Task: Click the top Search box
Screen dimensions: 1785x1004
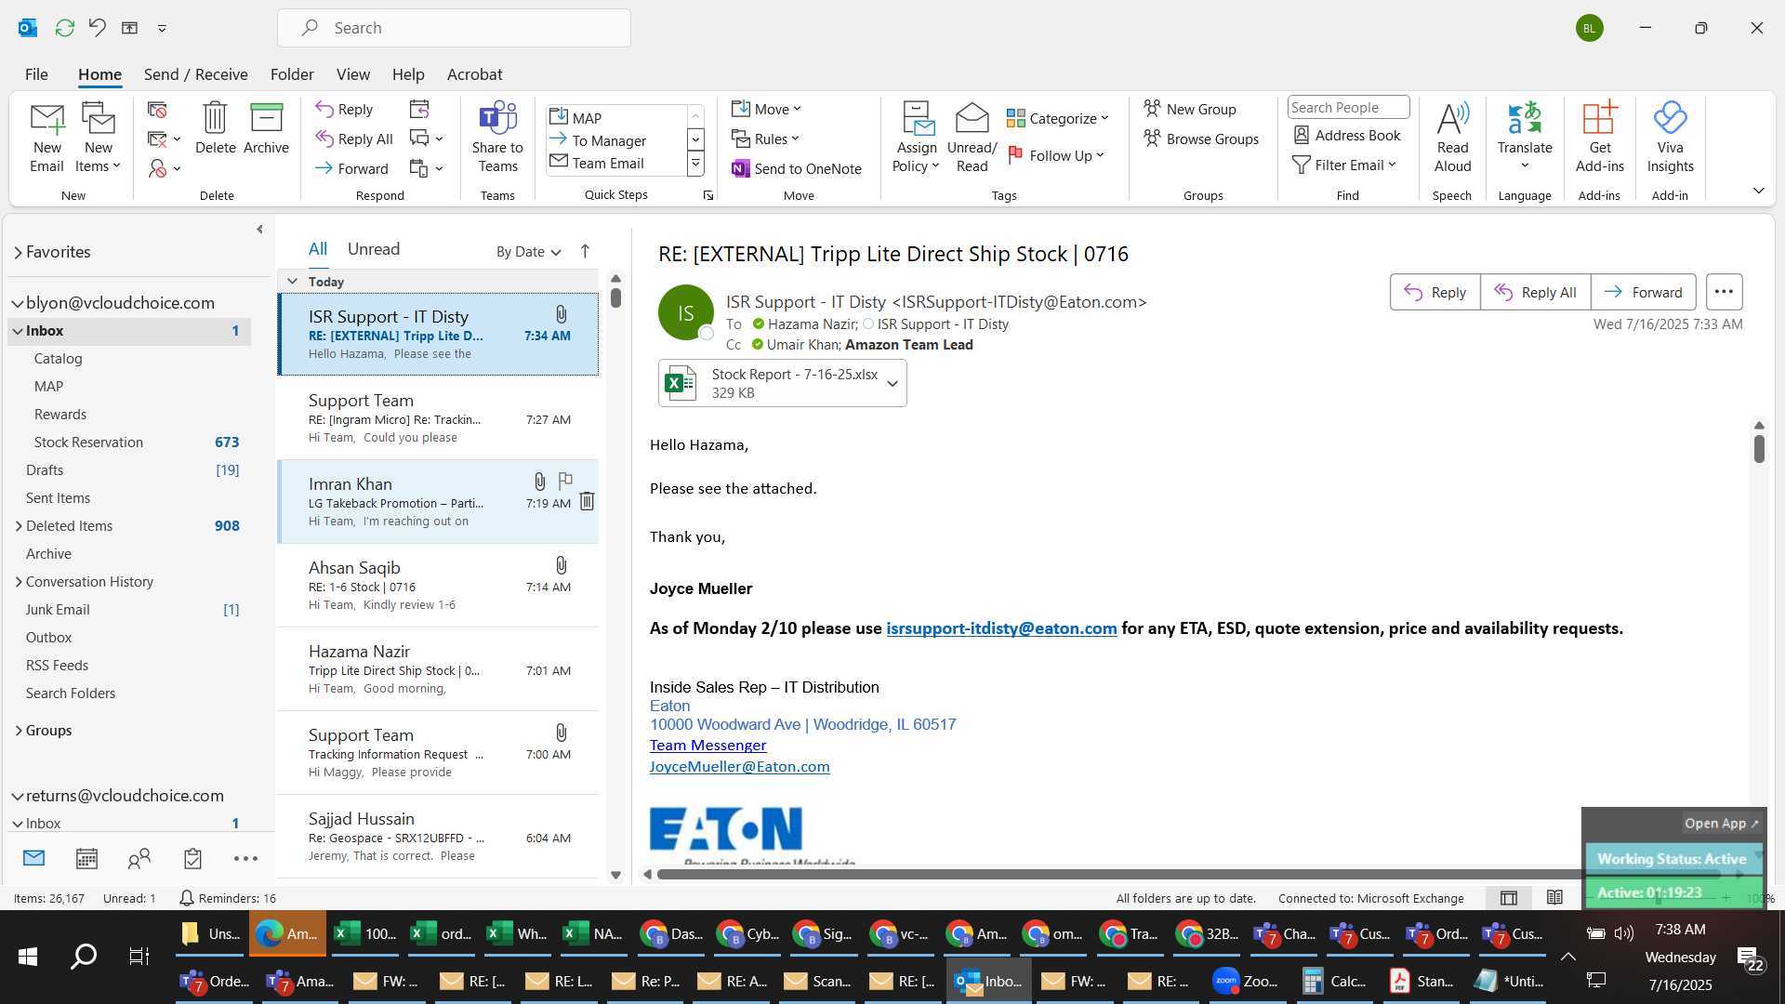Action: click(454, 28)
